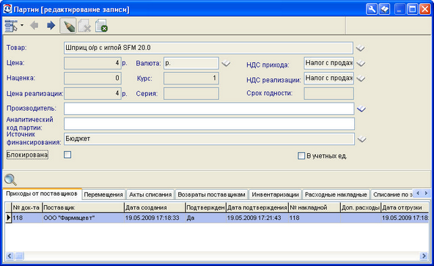
Task: Select the row indicator for document 118
Action: click(x=9, y=218)
